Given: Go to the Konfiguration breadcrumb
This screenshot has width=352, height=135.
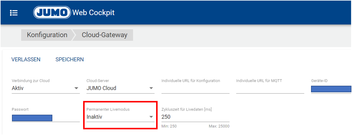Looking at the screenshot, I should pos(47,35).
